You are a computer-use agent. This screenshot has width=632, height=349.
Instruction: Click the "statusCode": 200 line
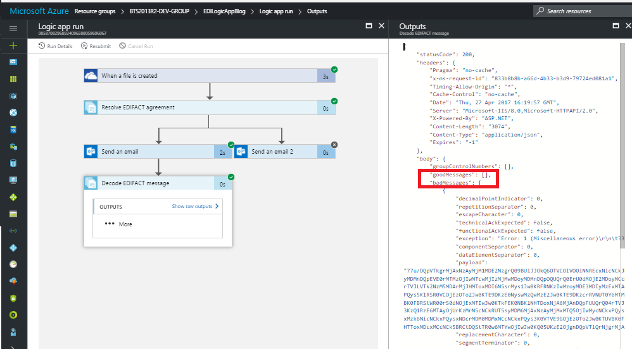[445, 54]
